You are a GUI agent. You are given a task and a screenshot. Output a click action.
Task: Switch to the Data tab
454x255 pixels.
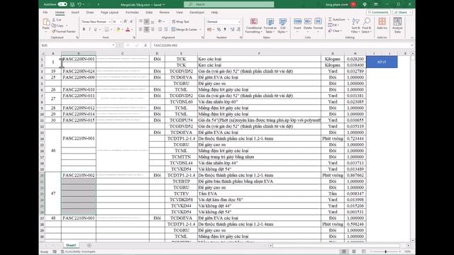tap(149, 13)
